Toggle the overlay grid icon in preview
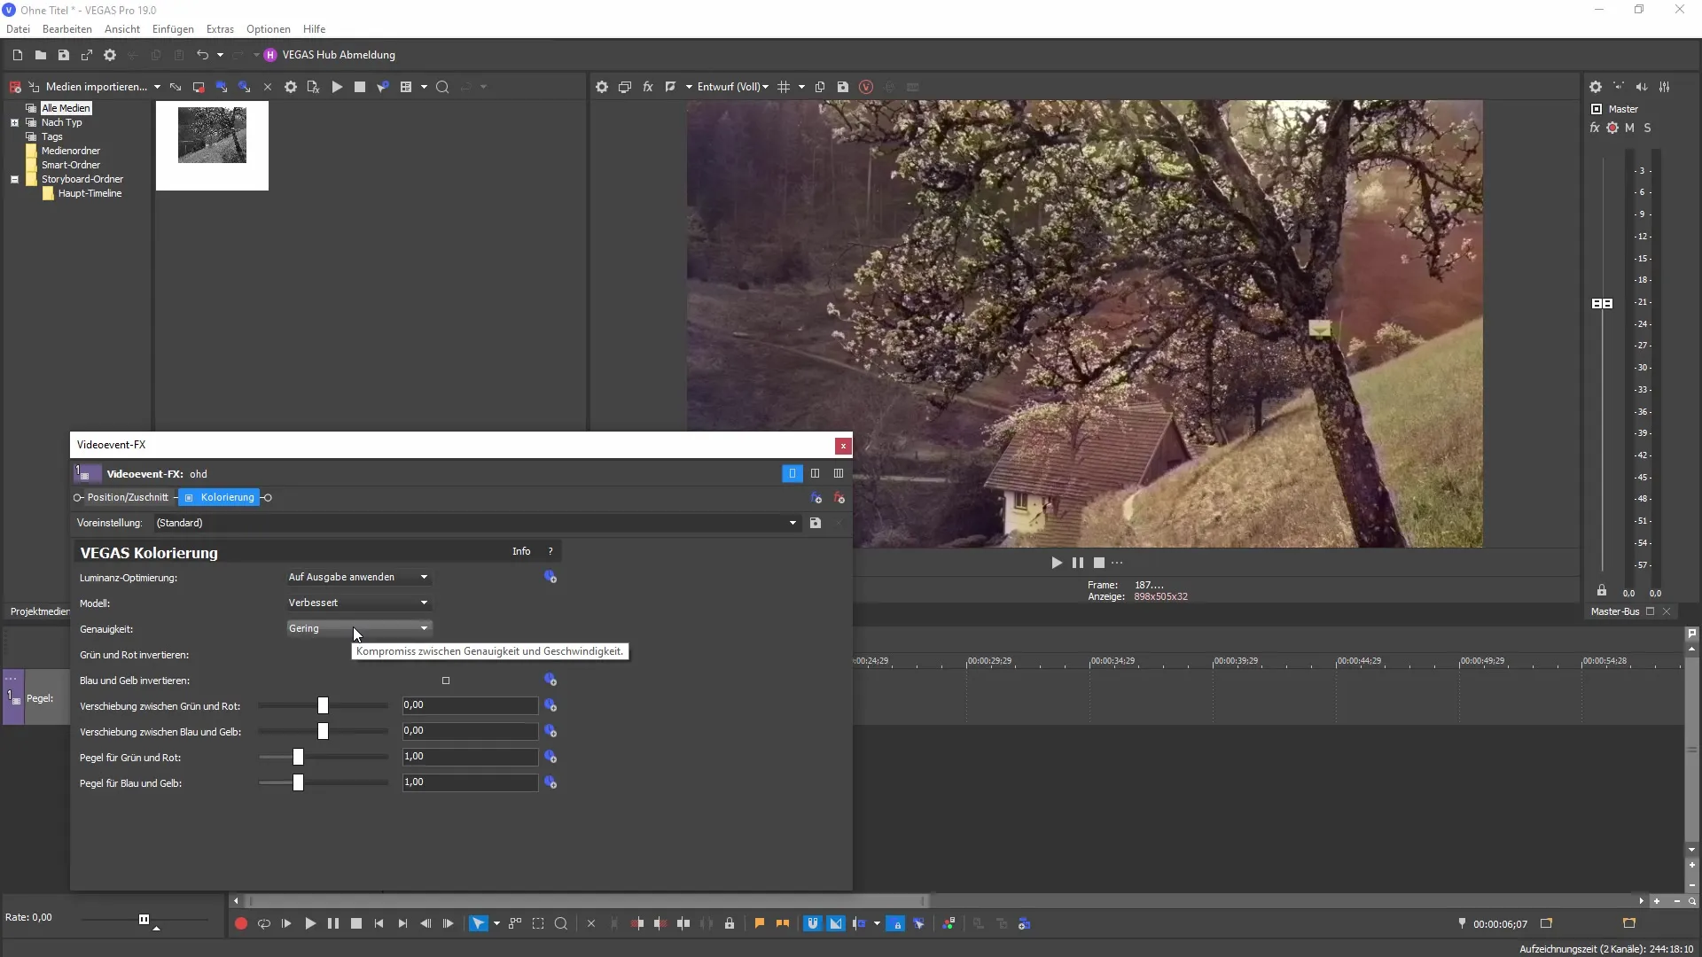The width and height of the screenshot is (1702, 957). tap(784, 87)
